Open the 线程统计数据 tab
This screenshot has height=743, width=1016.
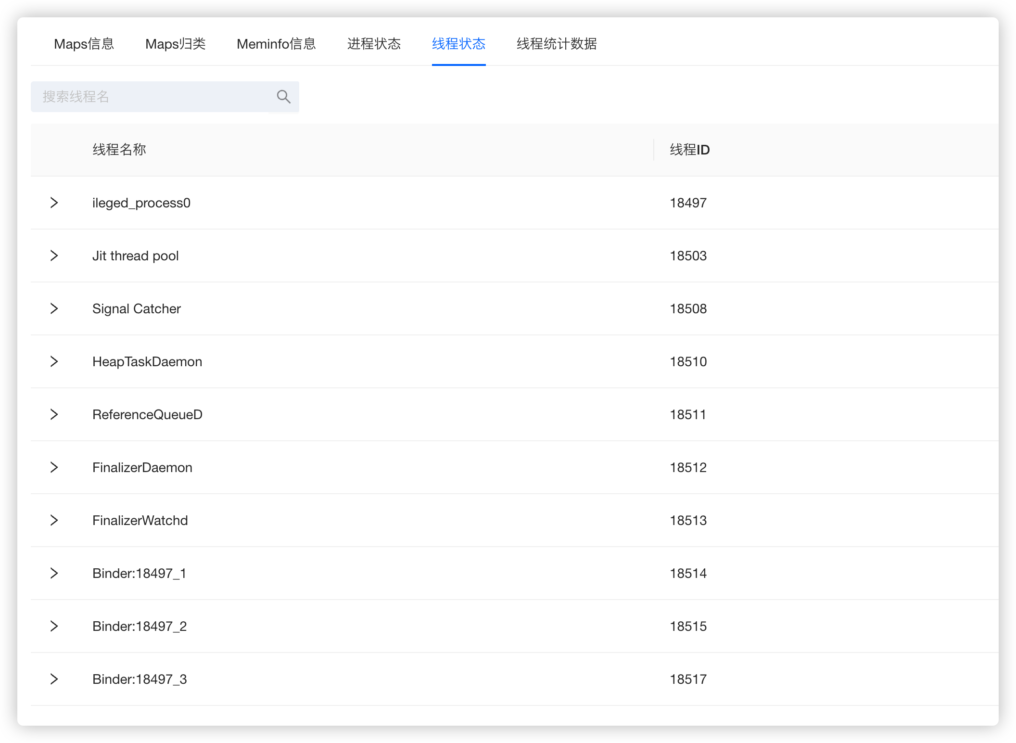557,44
